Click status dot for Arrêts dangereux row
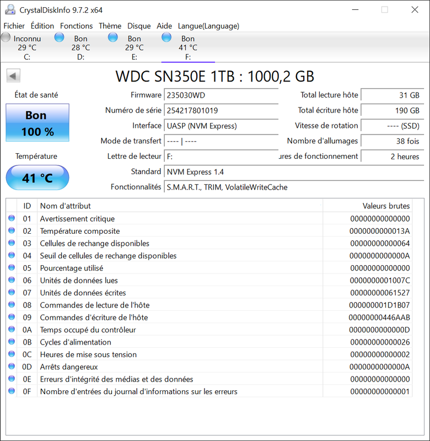Image resolution: width=430 pixels, height=441 pixels. point(12,366)
